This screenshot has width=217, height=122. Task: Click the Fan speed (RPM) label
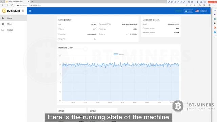tap(105, 24)
